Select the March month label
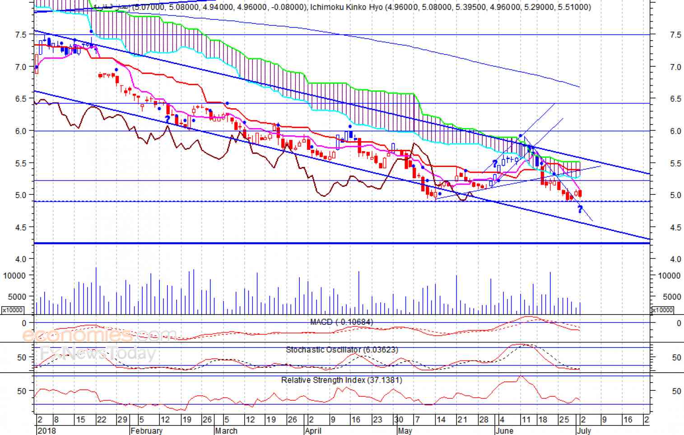This screenshot has width=684, height=435. tap(226, 430)
